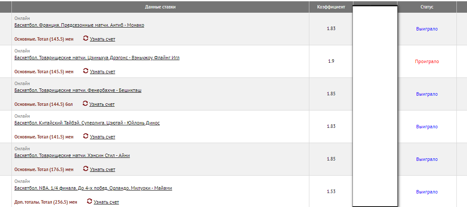Click refresh icon in Хэнсин Стил - Айни row
Screen dimensions: 467x207
coord(86,168)
